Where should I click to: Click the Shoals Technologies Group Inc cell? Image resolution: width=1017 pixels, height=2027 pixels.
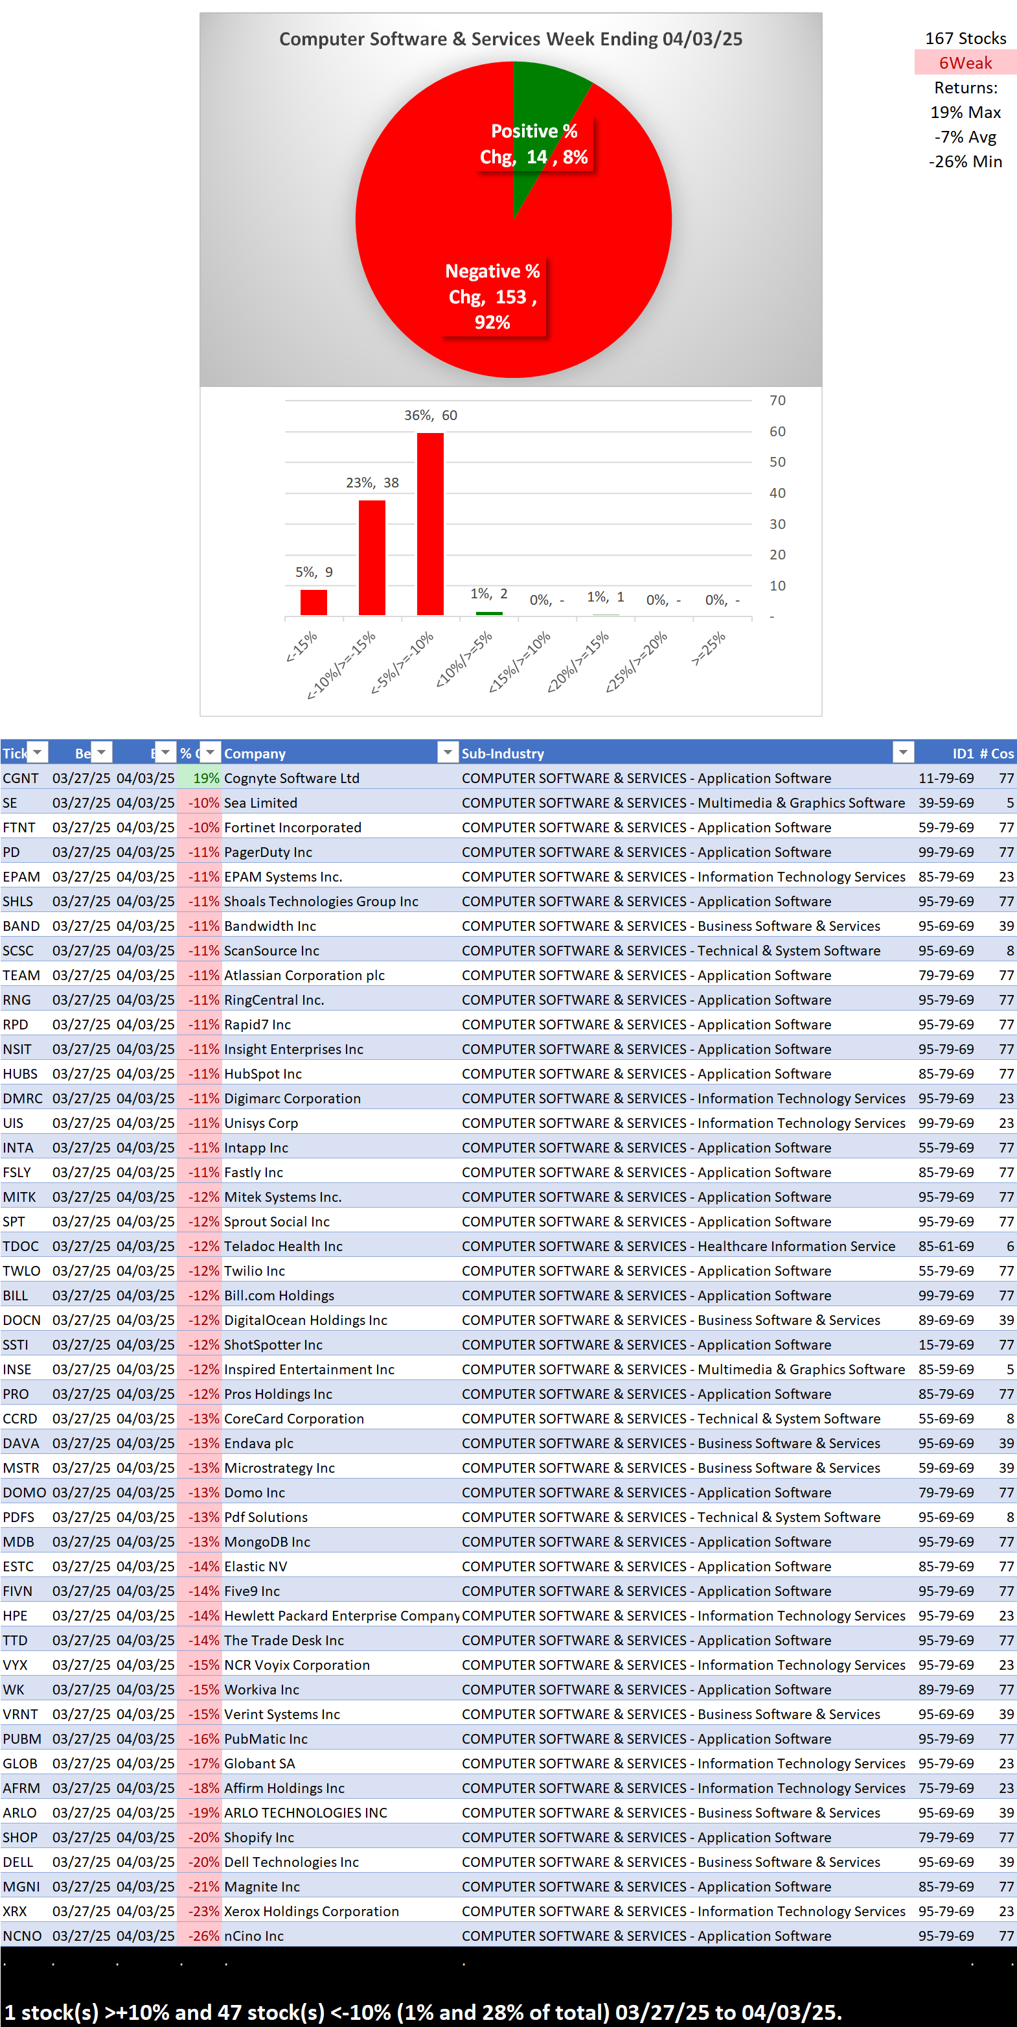(340, 901)
